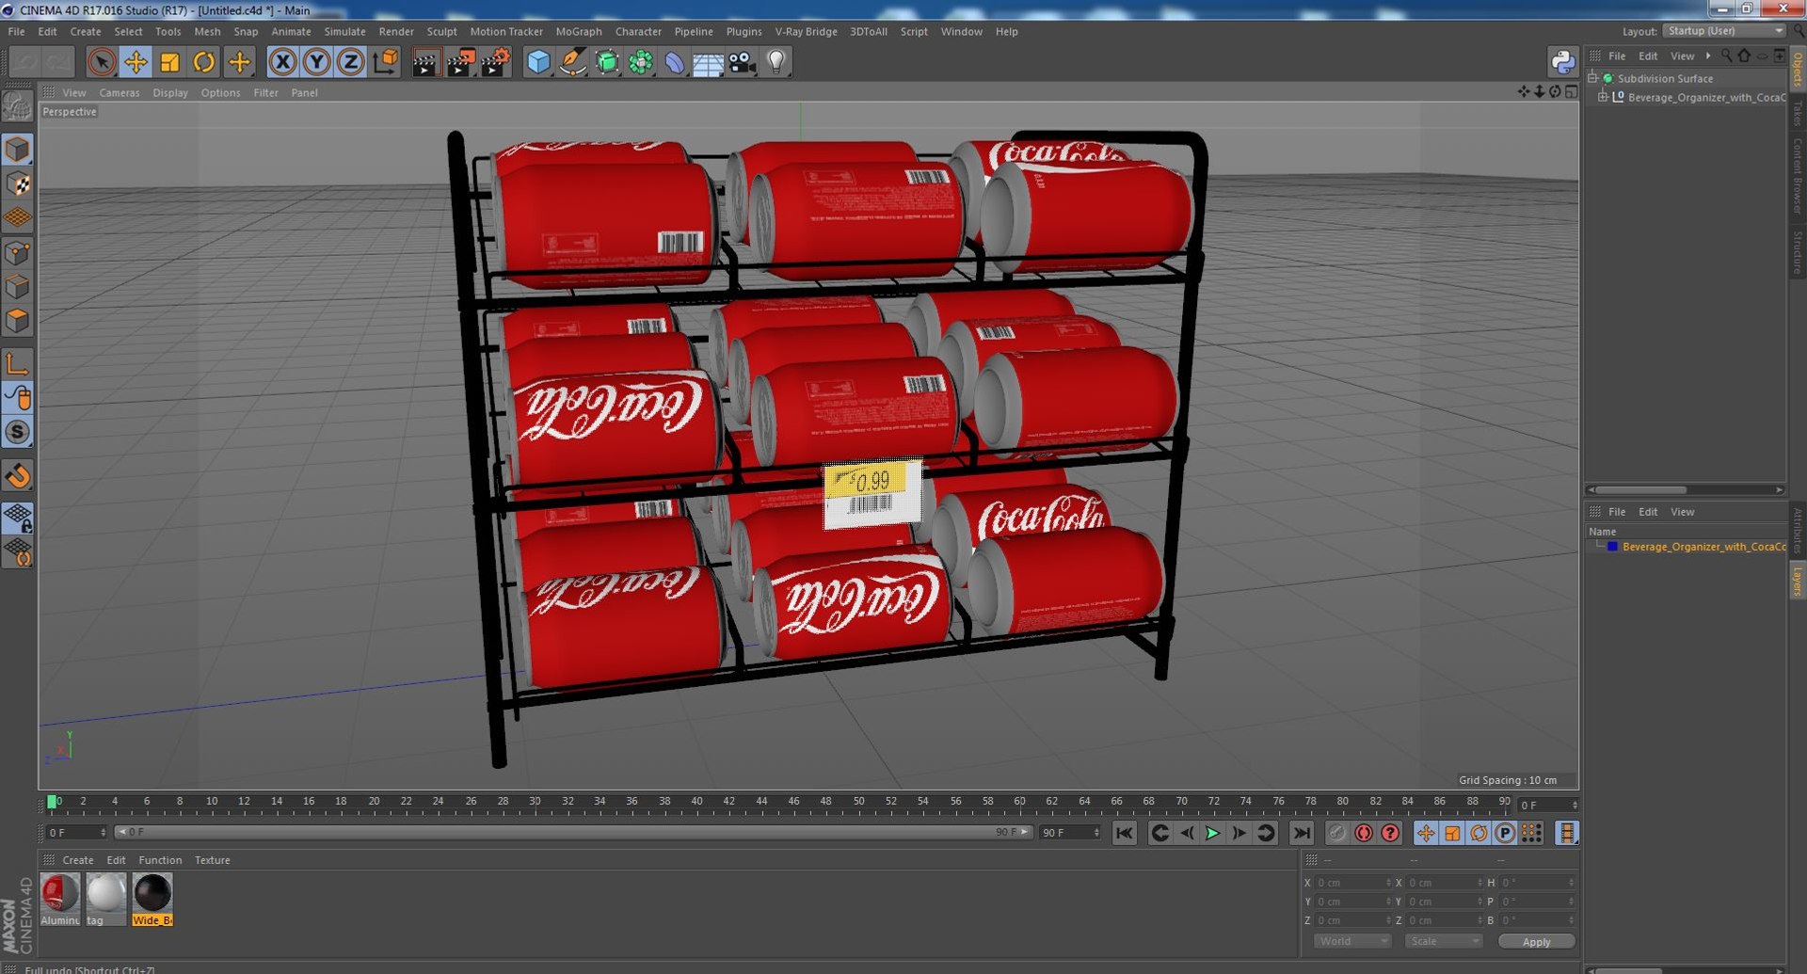
Task: Toggle Y axis lock
Action: pyautogui.click(x=316, y=62)
